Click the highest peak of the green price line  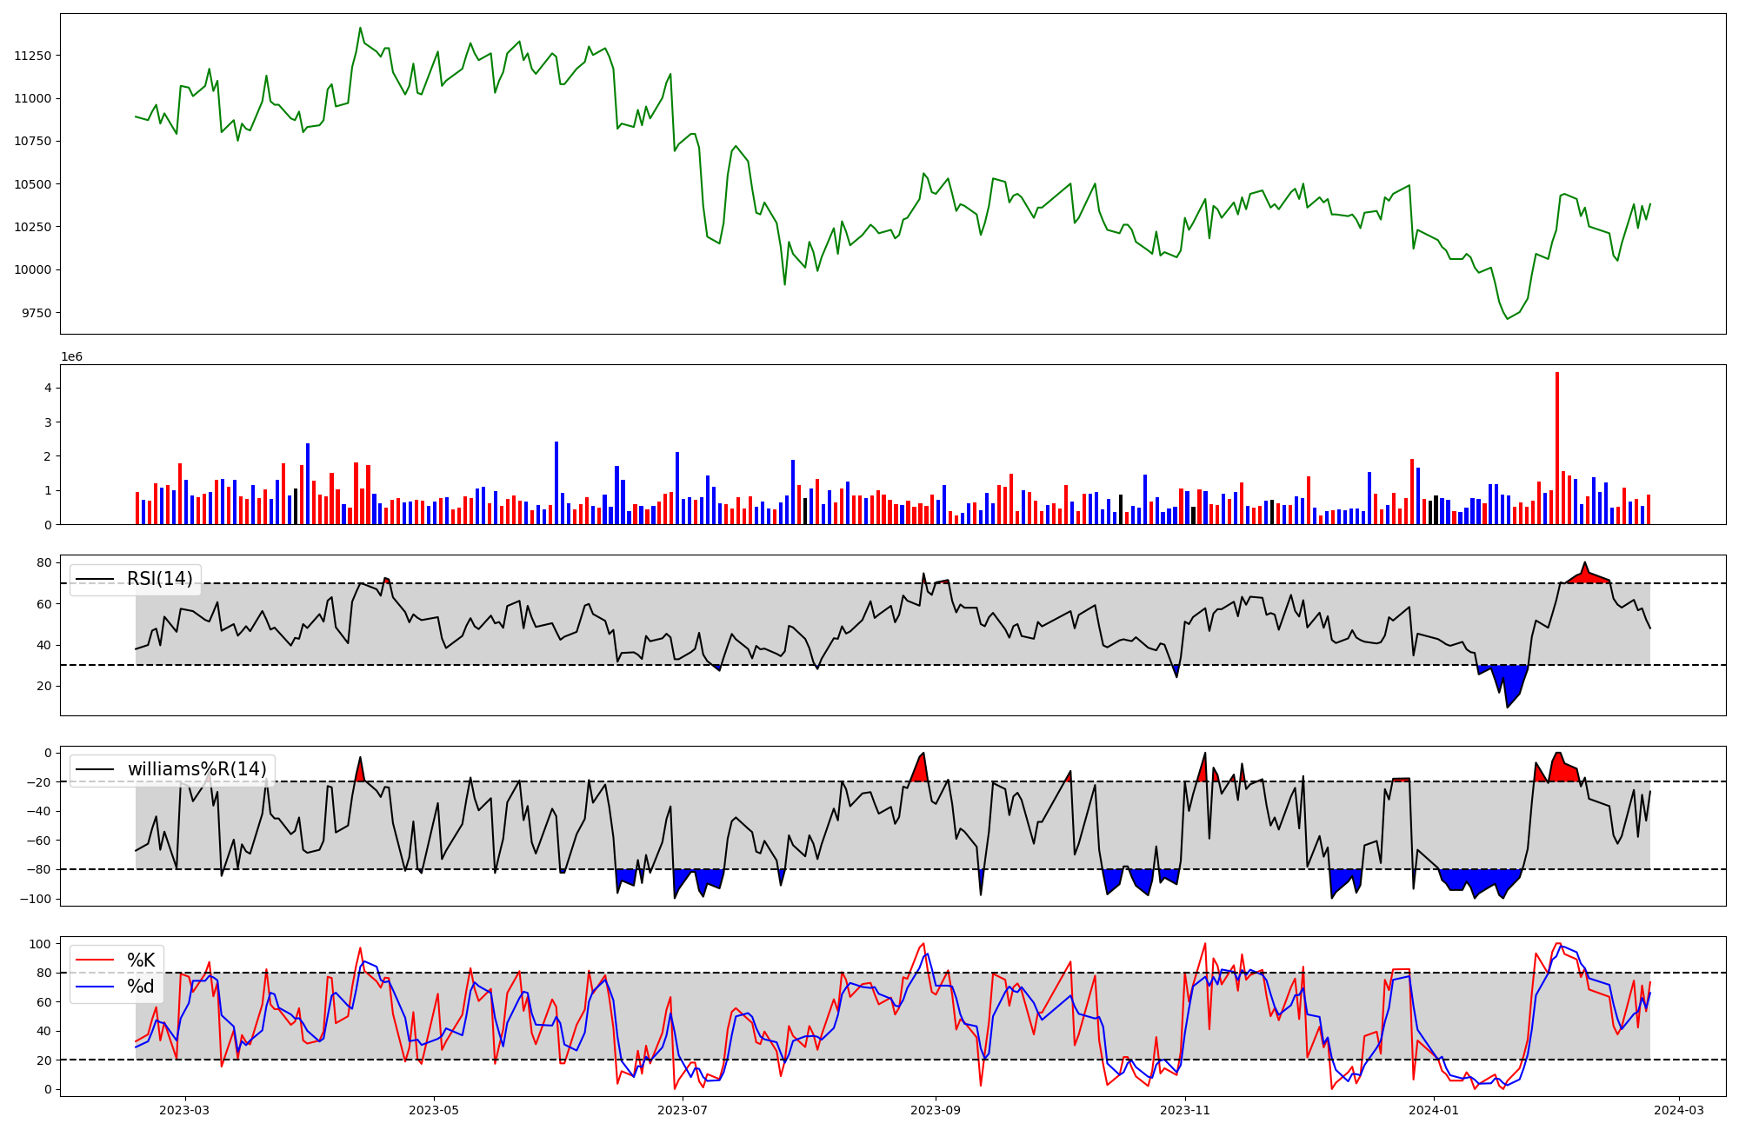pos(360,29)
